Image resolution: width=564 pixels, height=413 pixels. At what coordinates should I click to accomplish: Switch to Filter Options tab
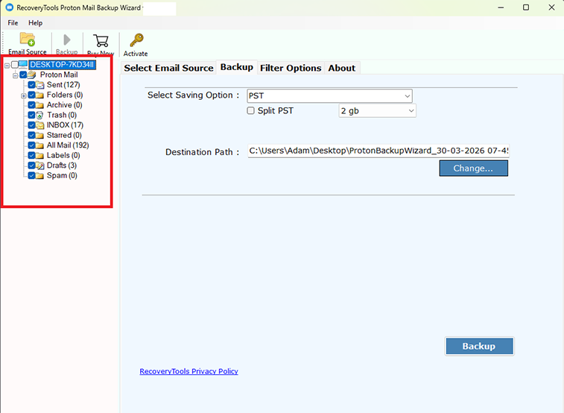point(291,68)
